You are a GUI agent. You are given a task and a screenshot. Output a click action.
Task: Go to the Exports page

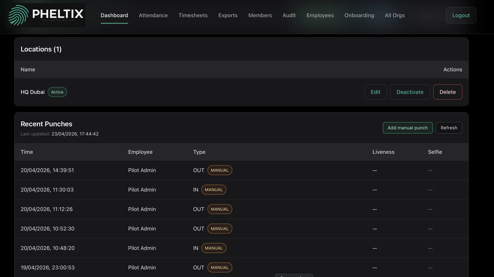coord(228,15)
